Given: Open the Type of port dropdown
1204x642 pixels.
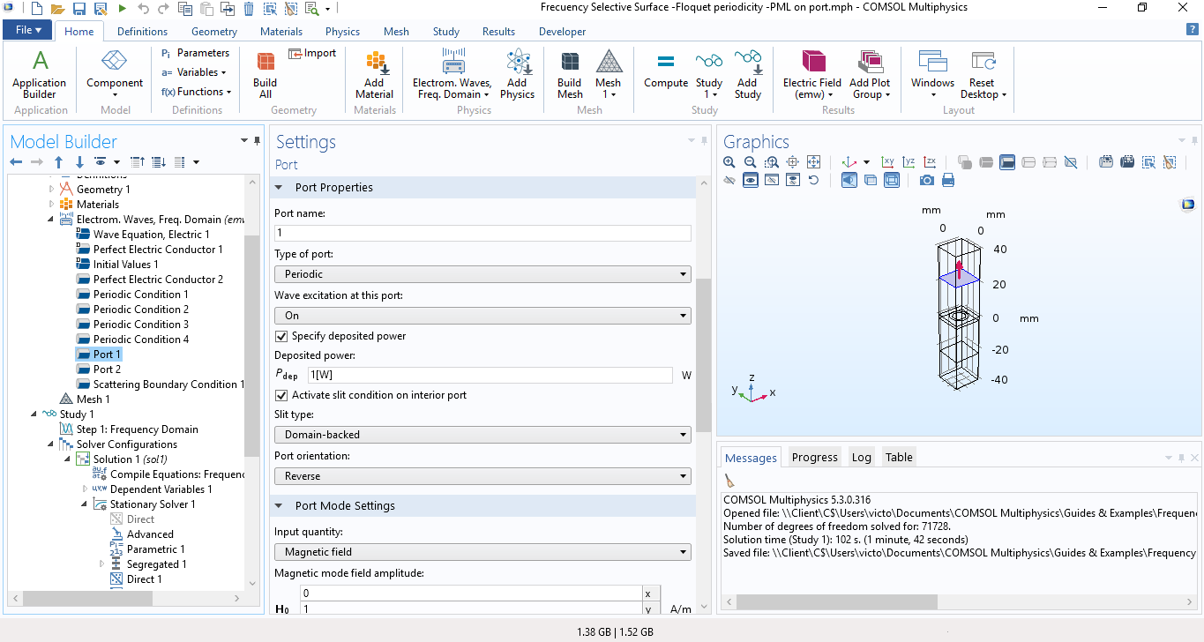Looking at the screenshot, I should [x=482, y=274].
